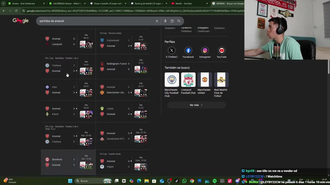Open Arsenal's Instagram profile
The width and height of the screenshot is (330, 185).
click(x=205, y=52)
